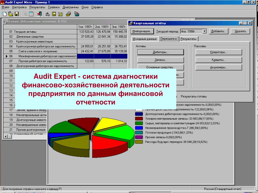
Task: Click the card file box toolbar icon
Action: (69, 14)
